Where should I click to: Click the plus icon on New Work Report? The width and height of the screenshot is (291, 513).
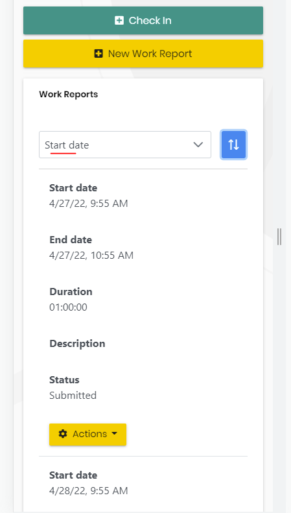pos(99,54)
